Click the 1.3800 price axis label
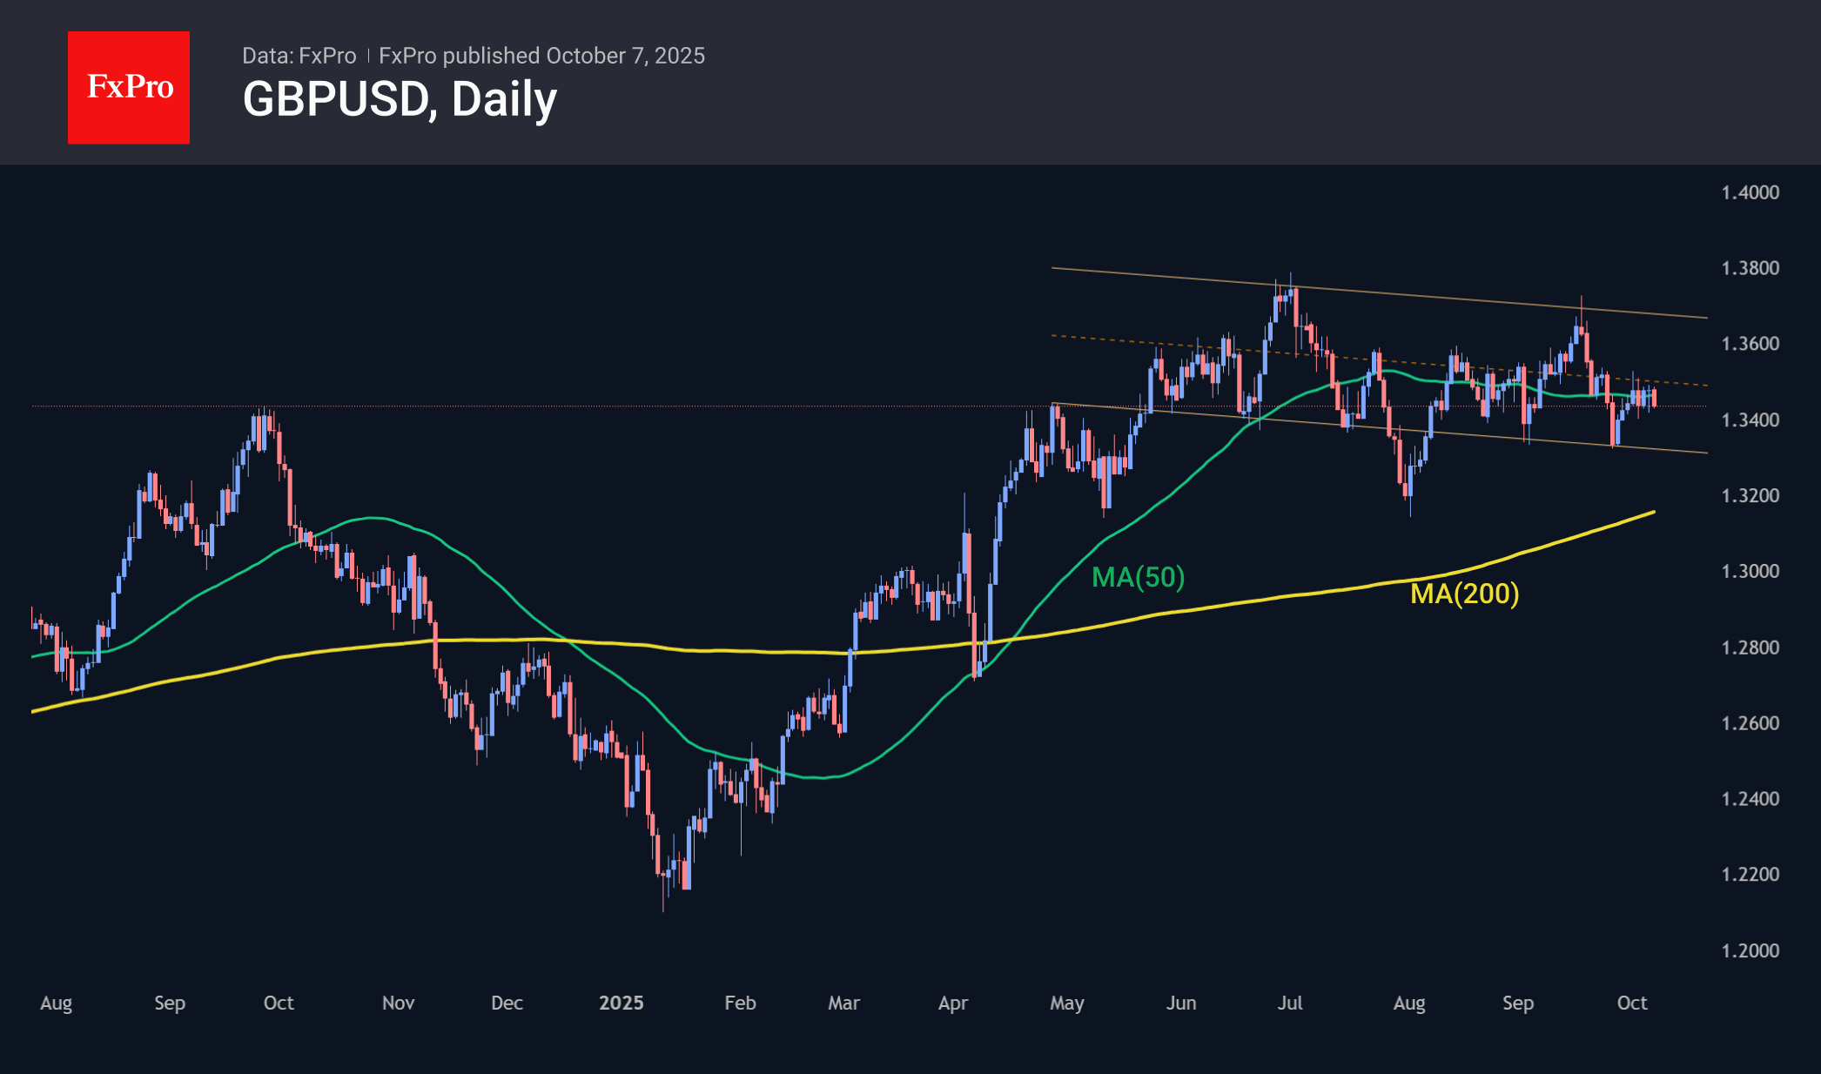Viewport: 1821px width, 1074px height. [1750, 268]
